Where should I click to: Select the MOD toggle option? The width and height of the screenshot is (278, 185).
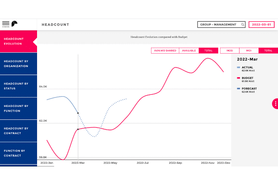pos(229,50)
